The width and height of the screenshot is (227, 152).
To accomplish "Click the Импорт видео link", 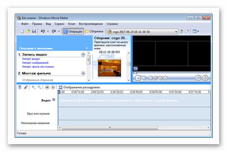I will [x=31, y=59].
